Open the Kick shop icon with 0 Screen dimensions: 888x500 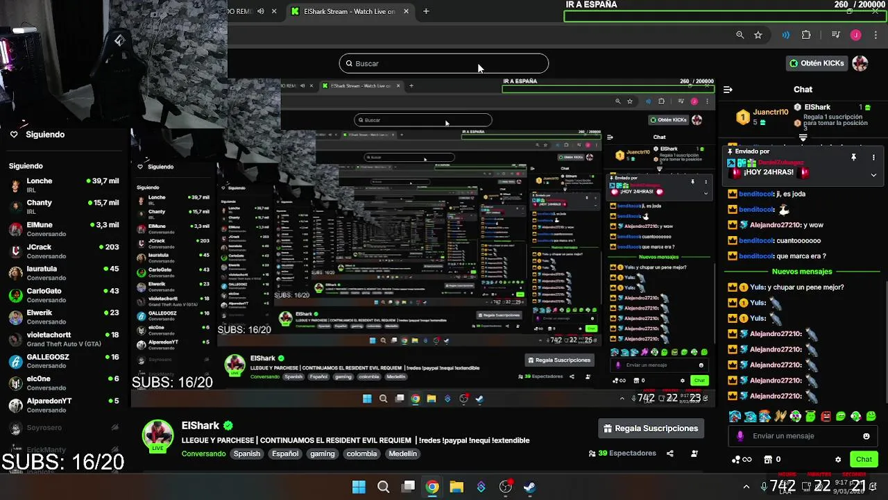(x=773, y=460)
